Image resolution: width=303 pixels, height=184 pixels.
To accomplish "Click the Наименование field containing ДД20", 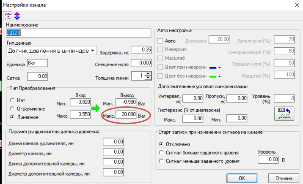I will point(78,33).
